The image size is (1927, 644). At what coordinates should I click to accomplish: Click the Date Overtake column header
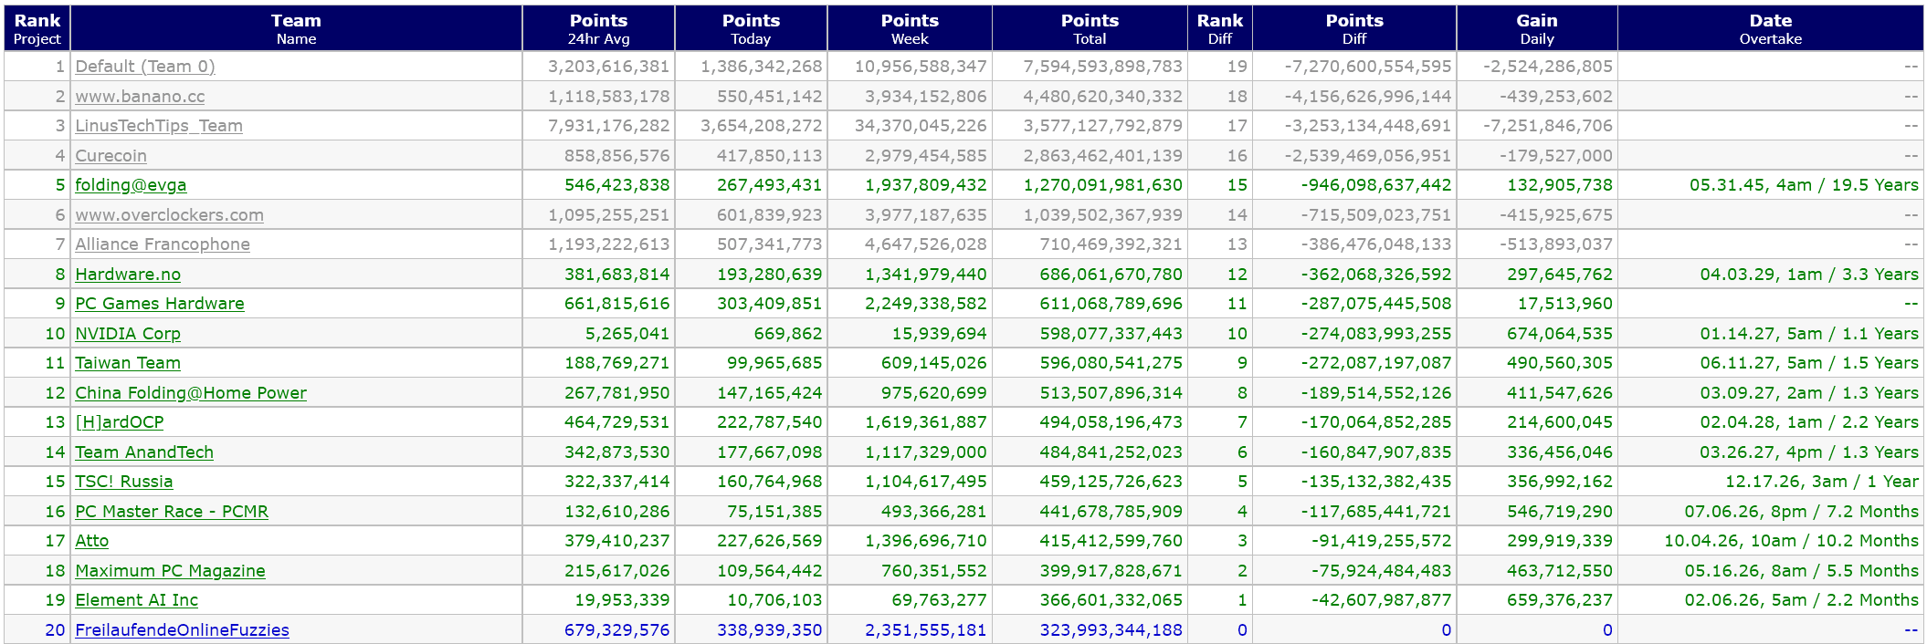pyautogui.click(x=1770, y=28)
